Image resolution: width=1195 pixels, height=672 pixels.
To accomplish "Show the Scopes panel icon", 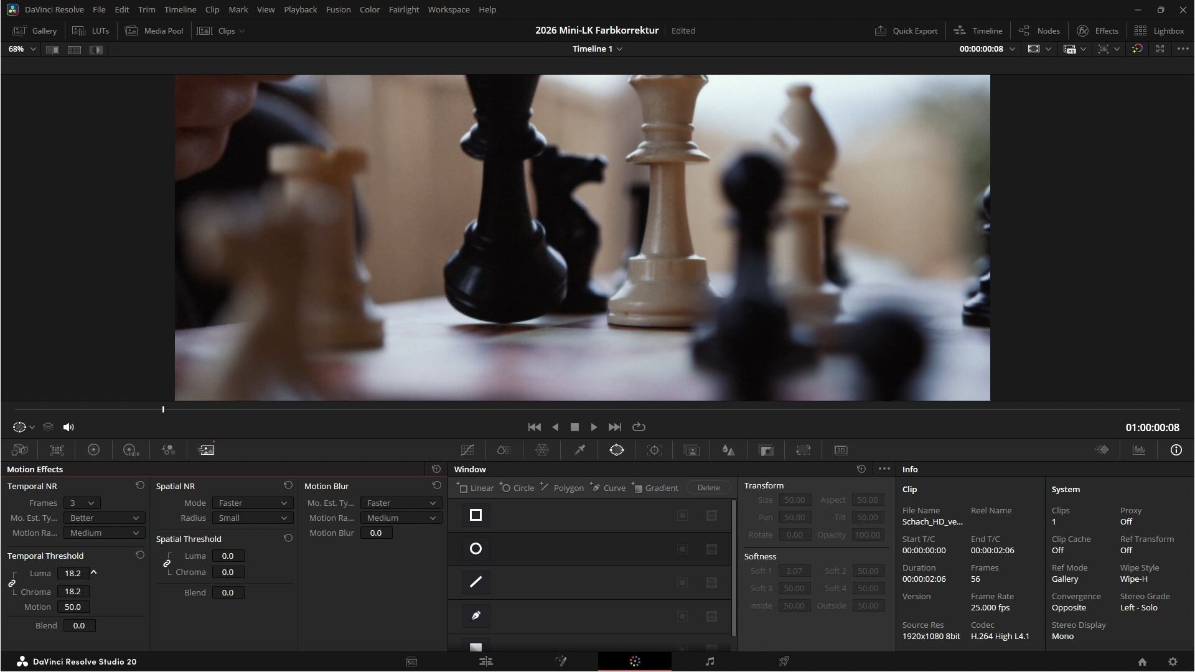I will tap(1139, 450).
